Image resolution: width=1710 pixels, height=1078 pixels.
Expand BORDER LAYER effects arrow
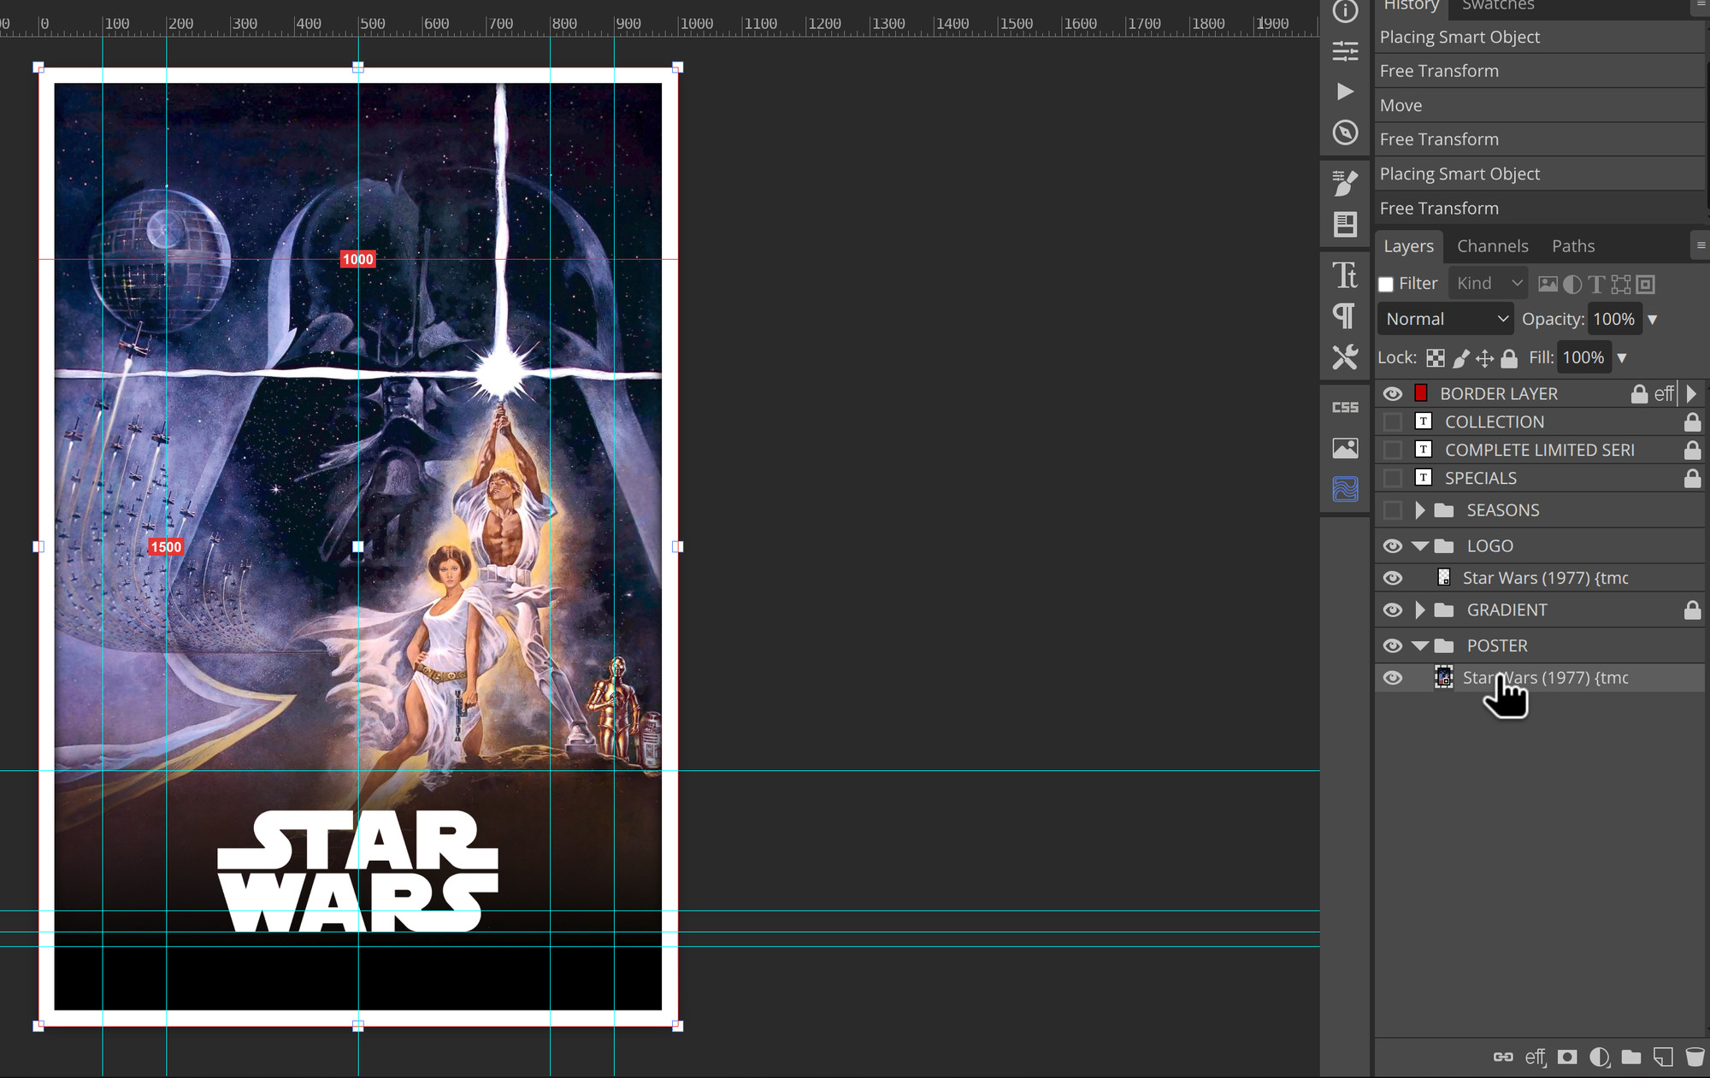pyautogui.click(x=1691, y=393)
